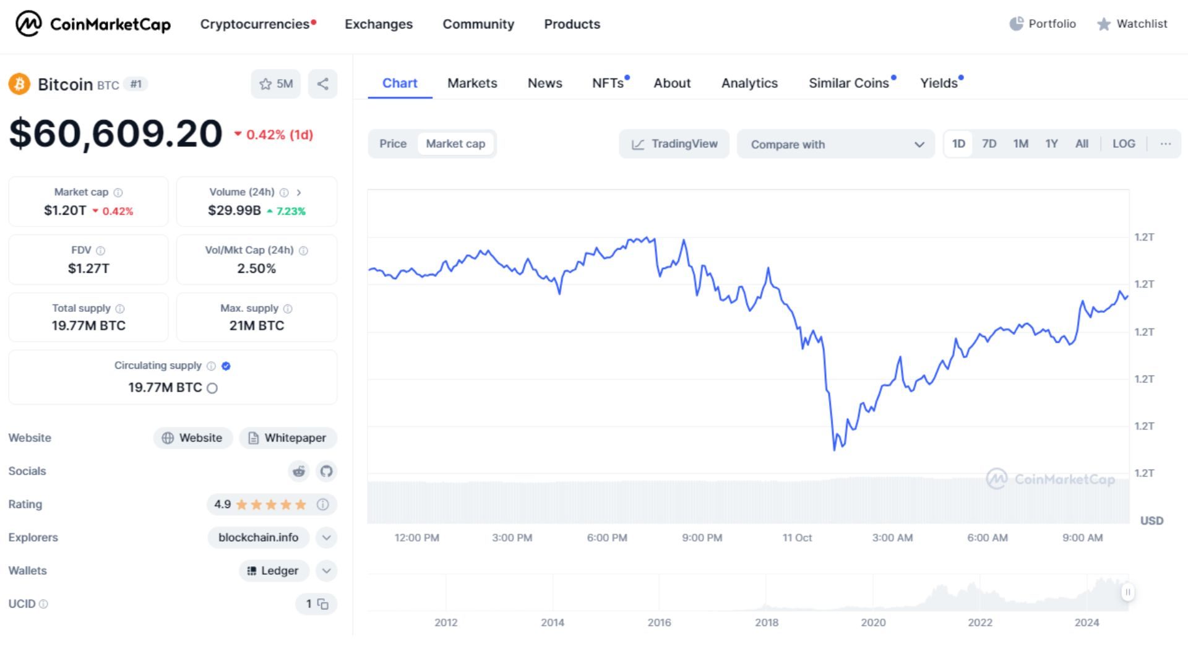The image size is (1188, 649).
Task: Click the CoinMarketCap logo in header
Action: (93, 24)
